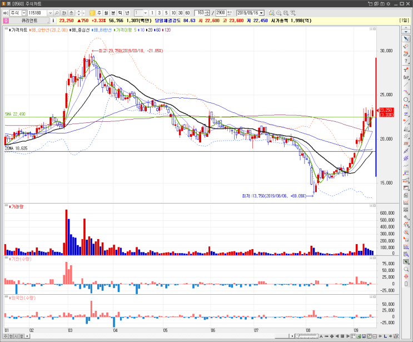Open the chart settings icon in top toolbar
This screenshot has height=342, width=413.
coord(272,13)
